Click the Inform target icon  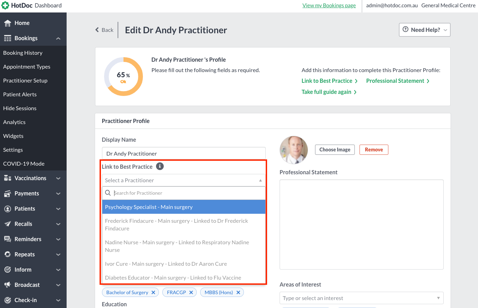(x=7, y=270)
